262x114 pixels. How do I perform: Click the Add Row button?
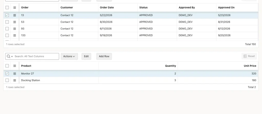pos(104,56)
